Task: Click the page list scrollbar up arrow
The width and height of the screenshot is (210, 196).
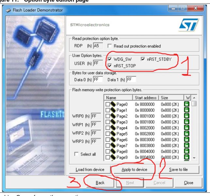Action: coord(194,98)
